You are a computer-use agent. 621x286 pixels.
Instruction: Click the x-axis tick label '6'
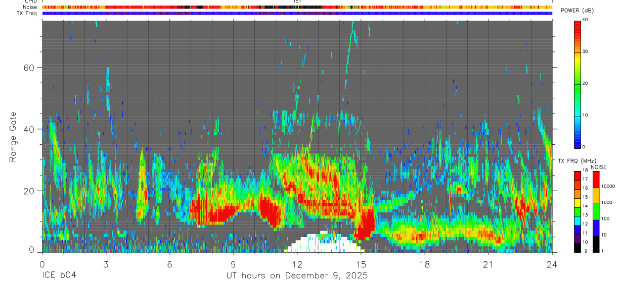coord(169,264)
